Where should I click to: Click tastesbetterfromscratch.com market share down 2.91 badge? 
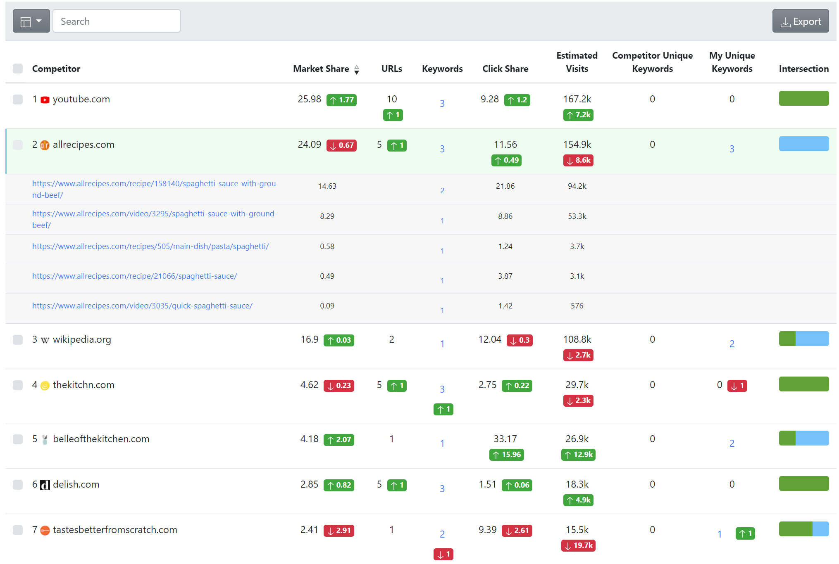339,531
